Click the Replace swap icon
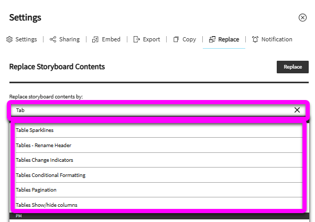Viewport: 315px width, 222px height. [212, 39]
